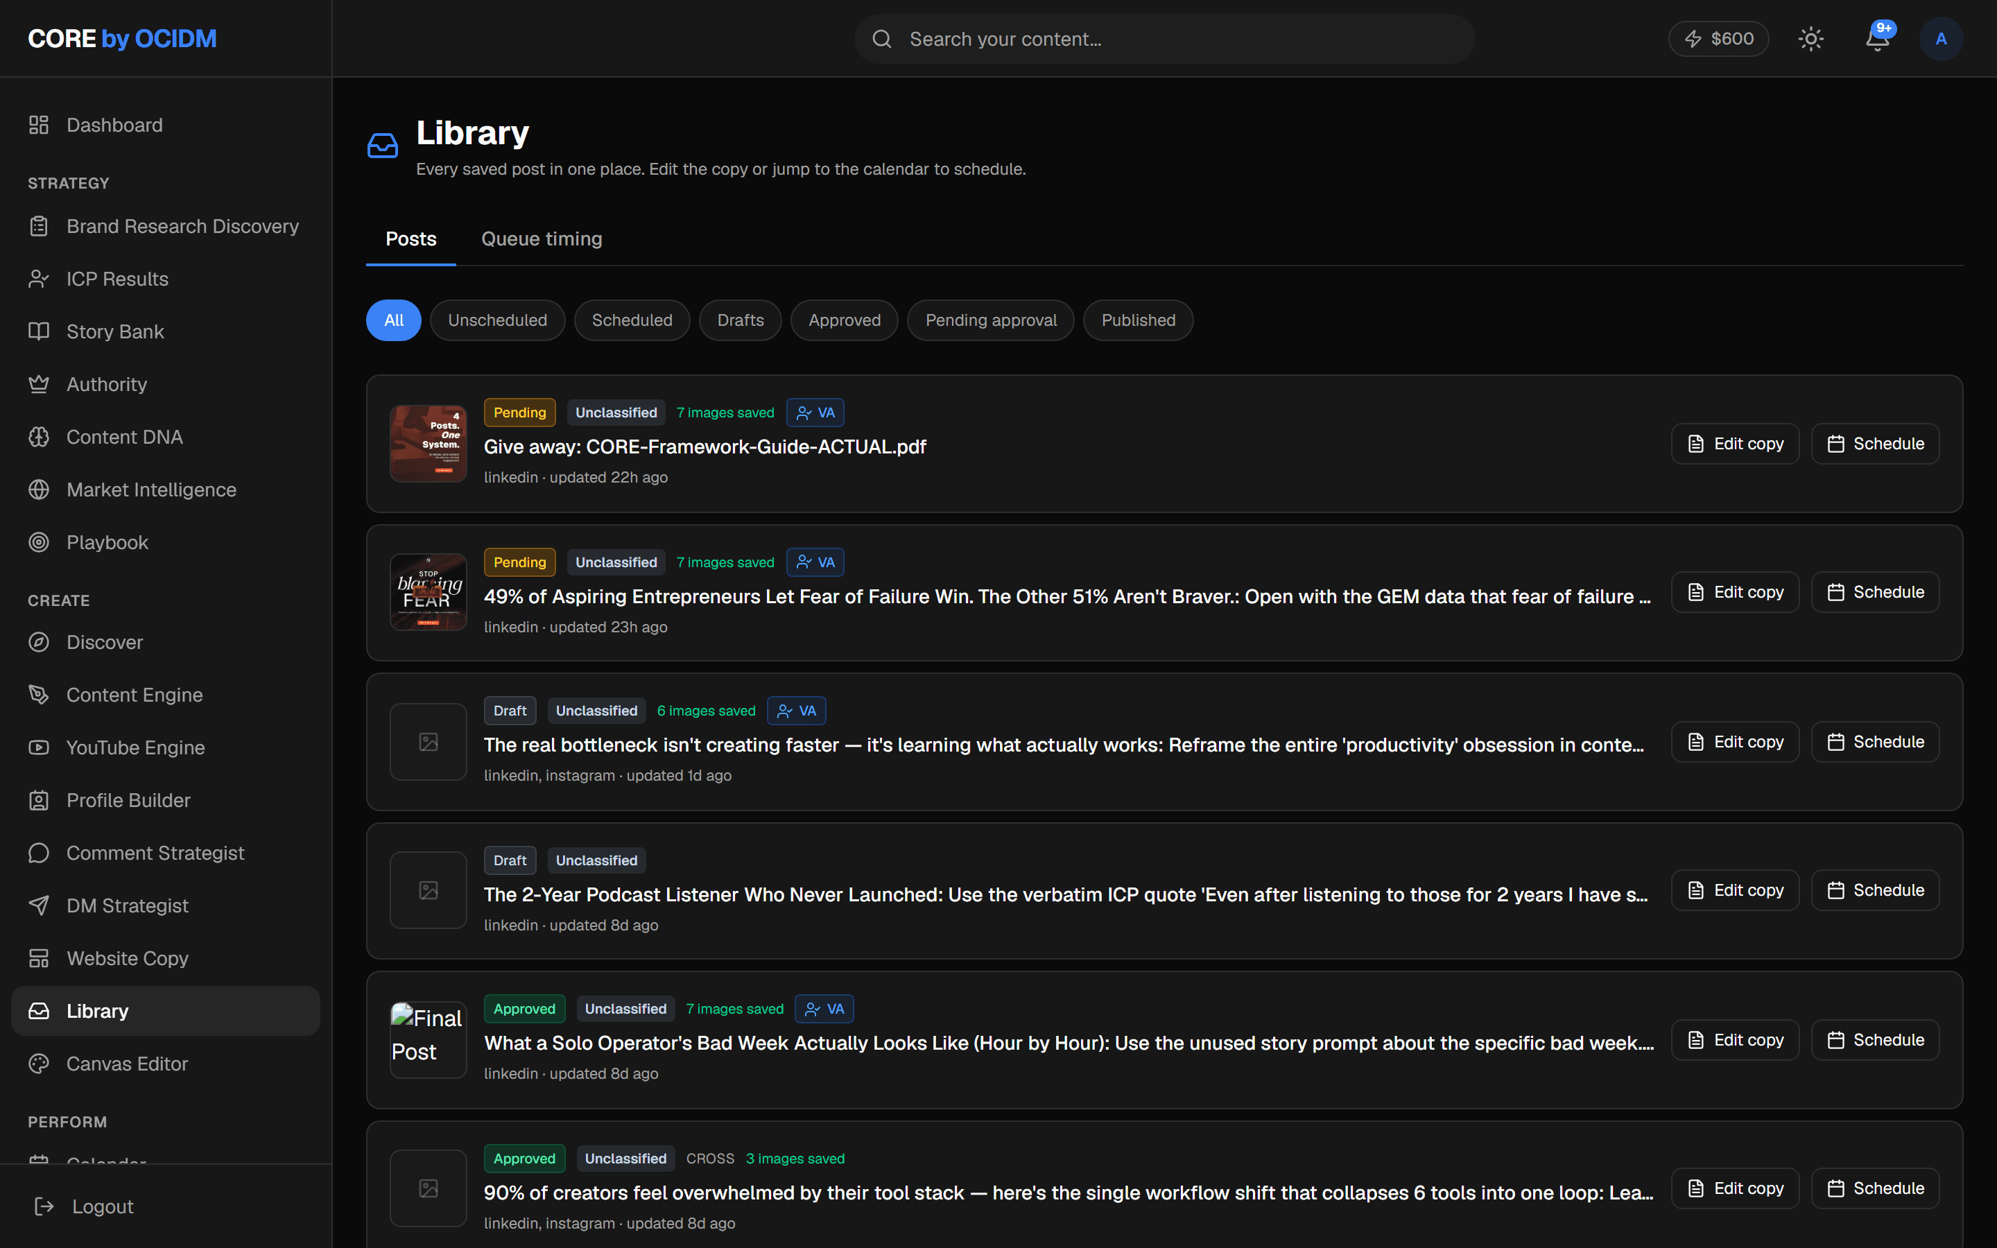Click the Discover compass icon

pyautogui.click(x=39, y=642)
